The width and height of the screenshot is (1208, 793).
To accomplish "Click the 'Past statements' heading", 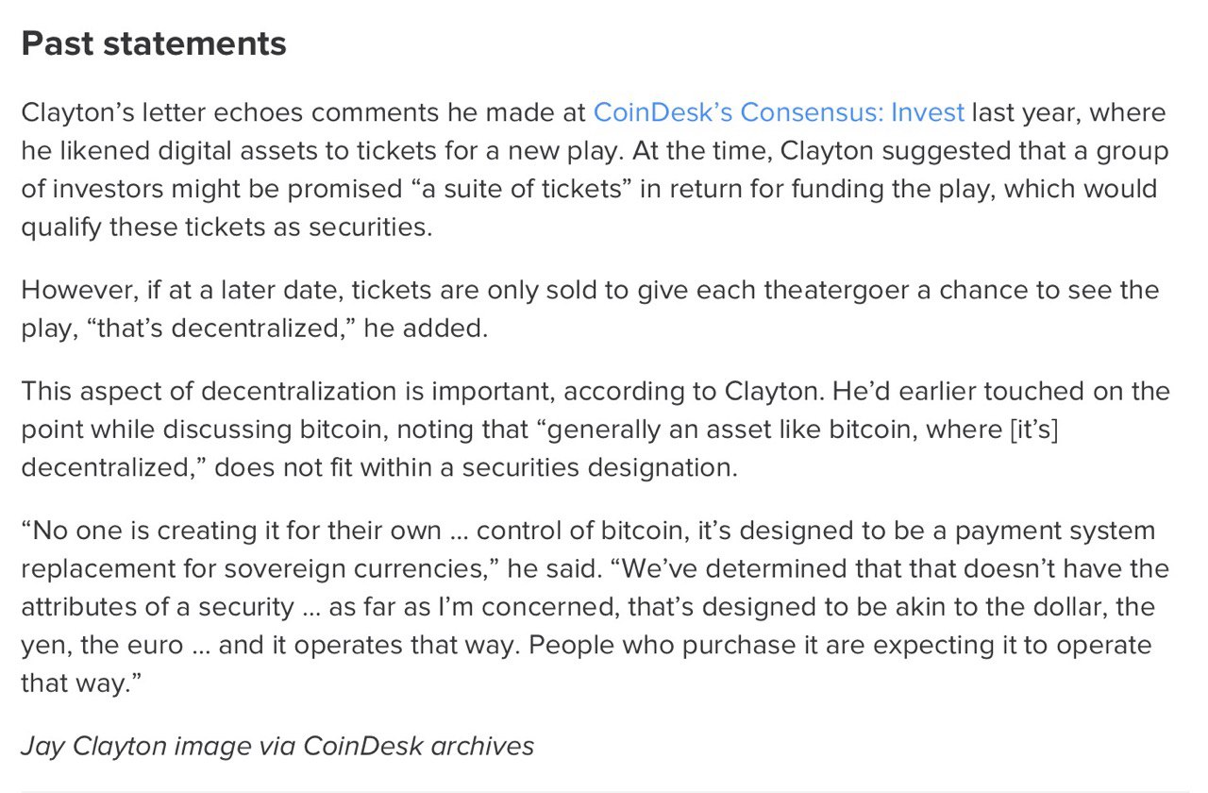I will (154, 43).
